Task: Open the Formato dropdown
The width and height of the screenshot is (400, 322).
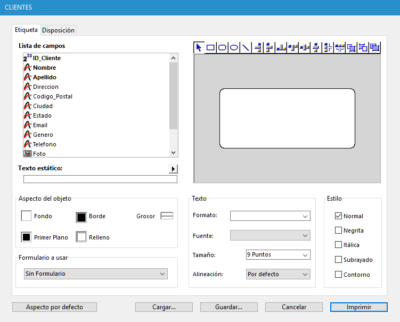Action: click(270, 216)
